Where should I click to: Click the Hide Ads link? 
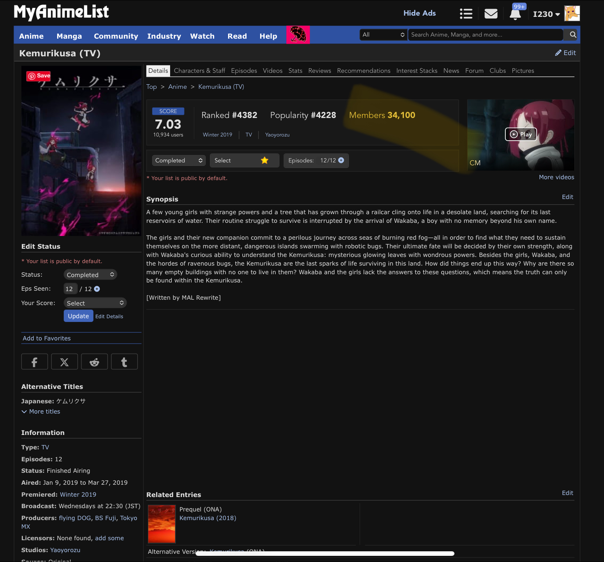click(420, 13)
